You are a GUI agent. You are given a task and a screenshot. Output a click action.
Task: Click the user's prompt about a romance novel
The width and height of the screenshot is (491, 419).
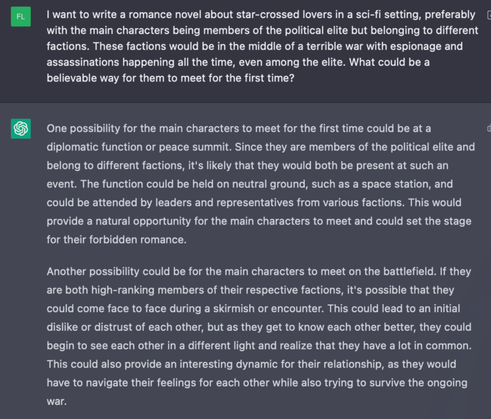point(262,46)
